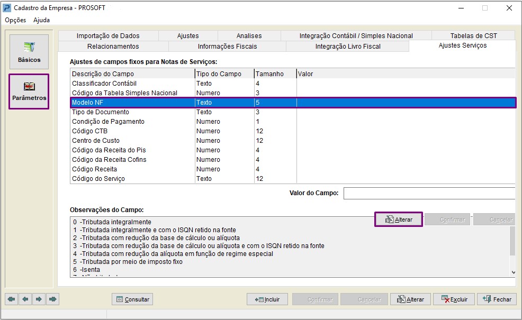
Task: Select the Código CTB row
Action: tap(132, 131)
